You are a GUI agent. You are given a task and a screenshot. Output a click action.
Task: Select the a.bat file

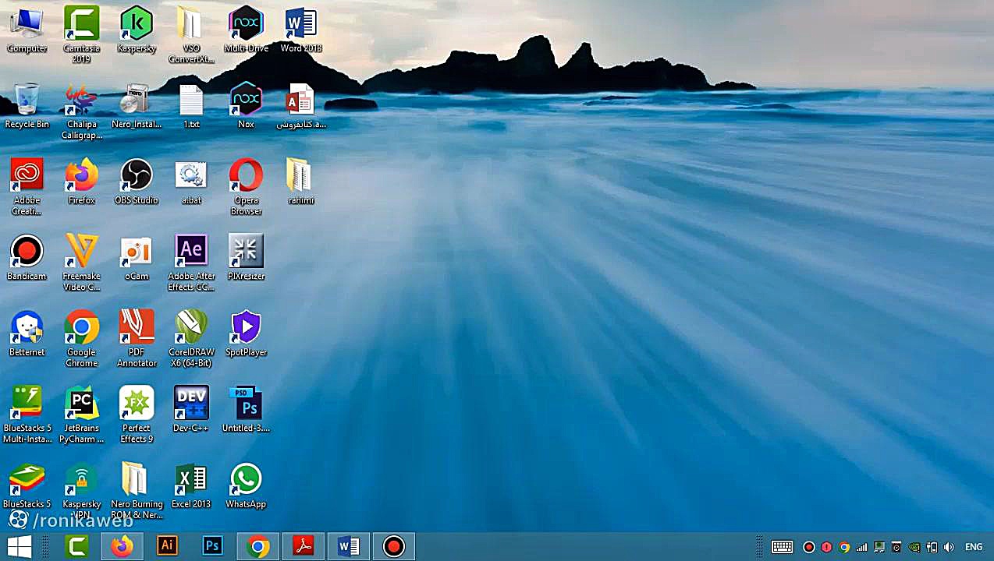coord(191,182)
